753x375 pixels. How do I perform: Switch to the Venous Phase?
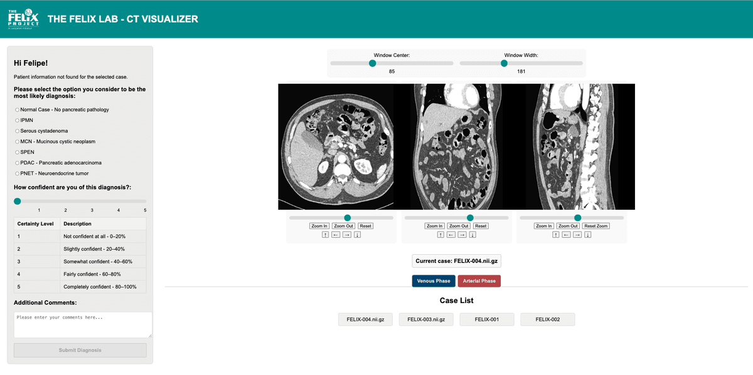(434, 281)
